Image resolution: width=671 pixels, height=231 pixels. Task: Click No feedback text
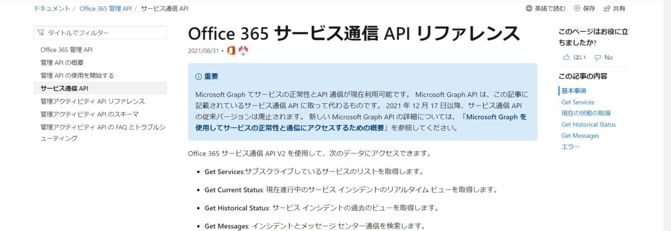point(608,57)
